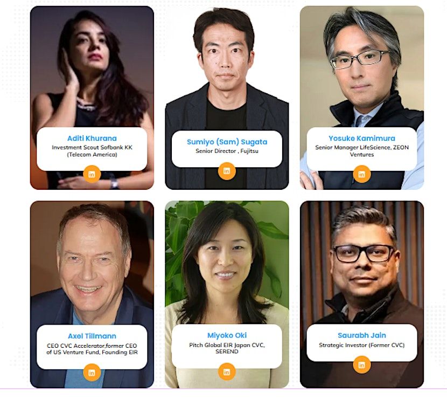Select Aditi Khurana's portrait photo
Screen dimensions: 447x399
[92, 68]
